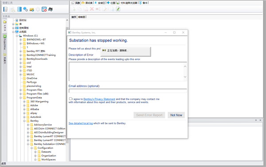Image resolution: width=266 pixels, height=167 pixels.
Task: Click the description box scroll down arrow
Action: tap(185, 77)
